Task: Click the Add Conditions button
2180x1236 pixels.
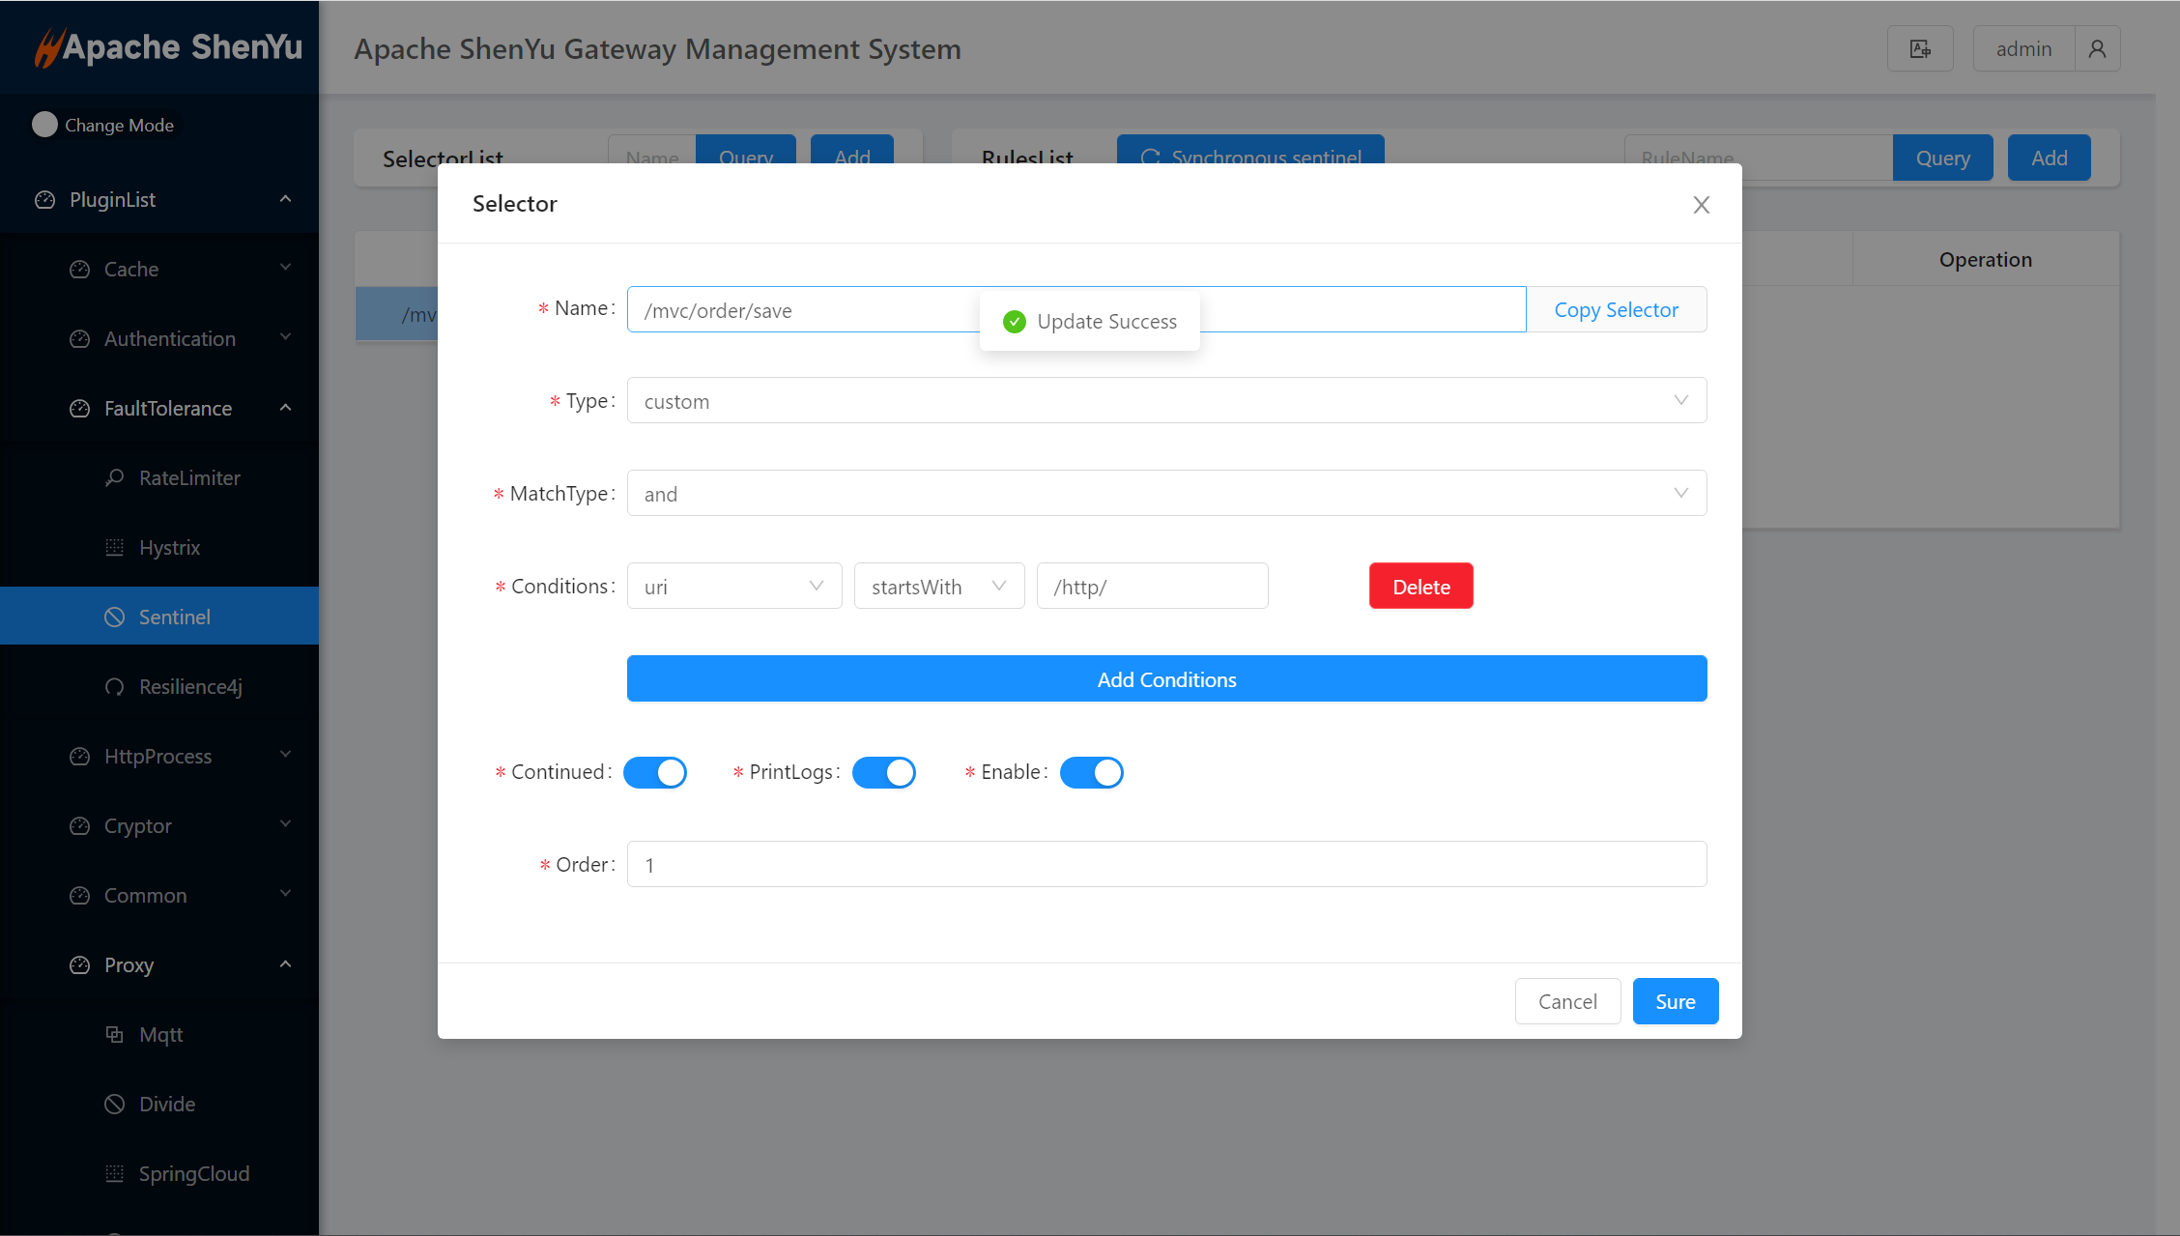Action: click(1166, 679)
